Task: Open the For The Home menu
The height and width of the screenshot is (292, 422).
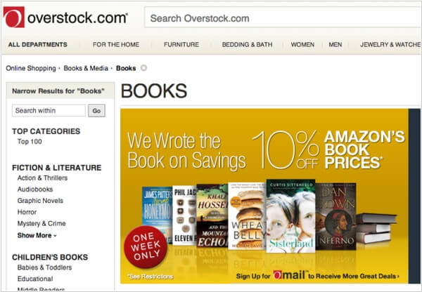Action: click(x=116, y=45)
